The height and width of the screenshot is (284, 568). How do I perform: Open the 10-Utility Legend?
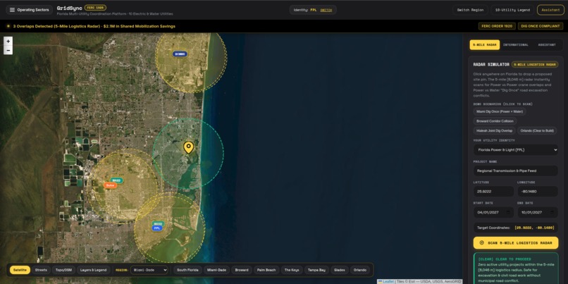coord(512,10)
